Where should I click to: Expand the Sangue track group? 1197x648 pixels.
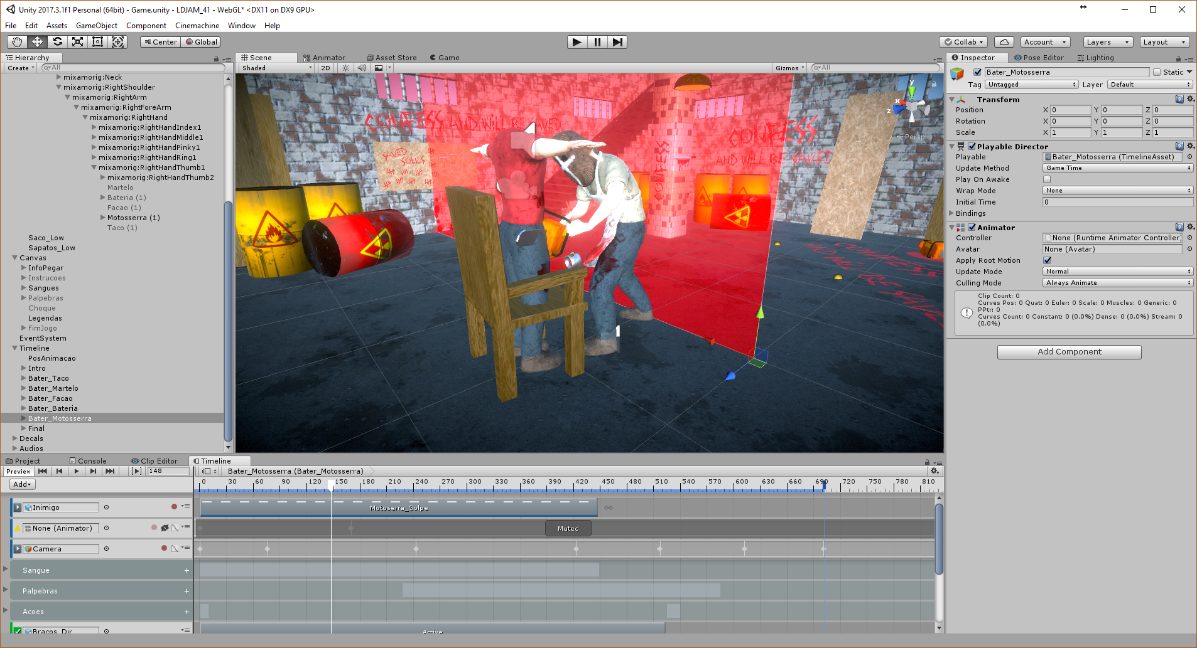6,569
